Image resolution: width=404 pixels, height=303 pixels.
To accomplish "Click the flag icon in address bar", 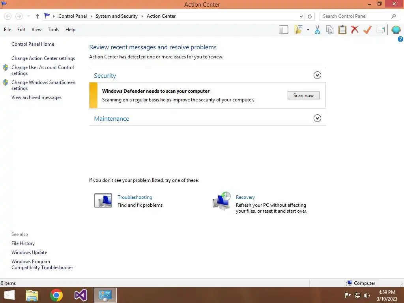I will pyautogui.click(x=47, y=16).
